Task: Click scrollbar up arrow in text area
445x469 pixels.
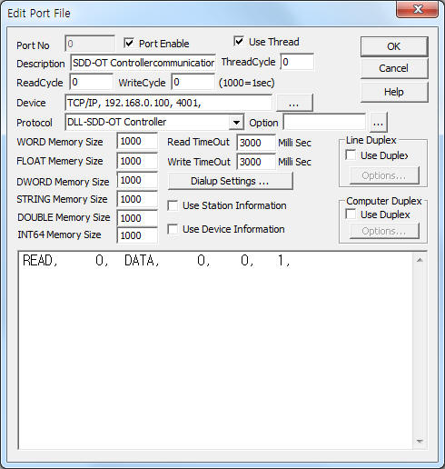Action: pos(420,260)
